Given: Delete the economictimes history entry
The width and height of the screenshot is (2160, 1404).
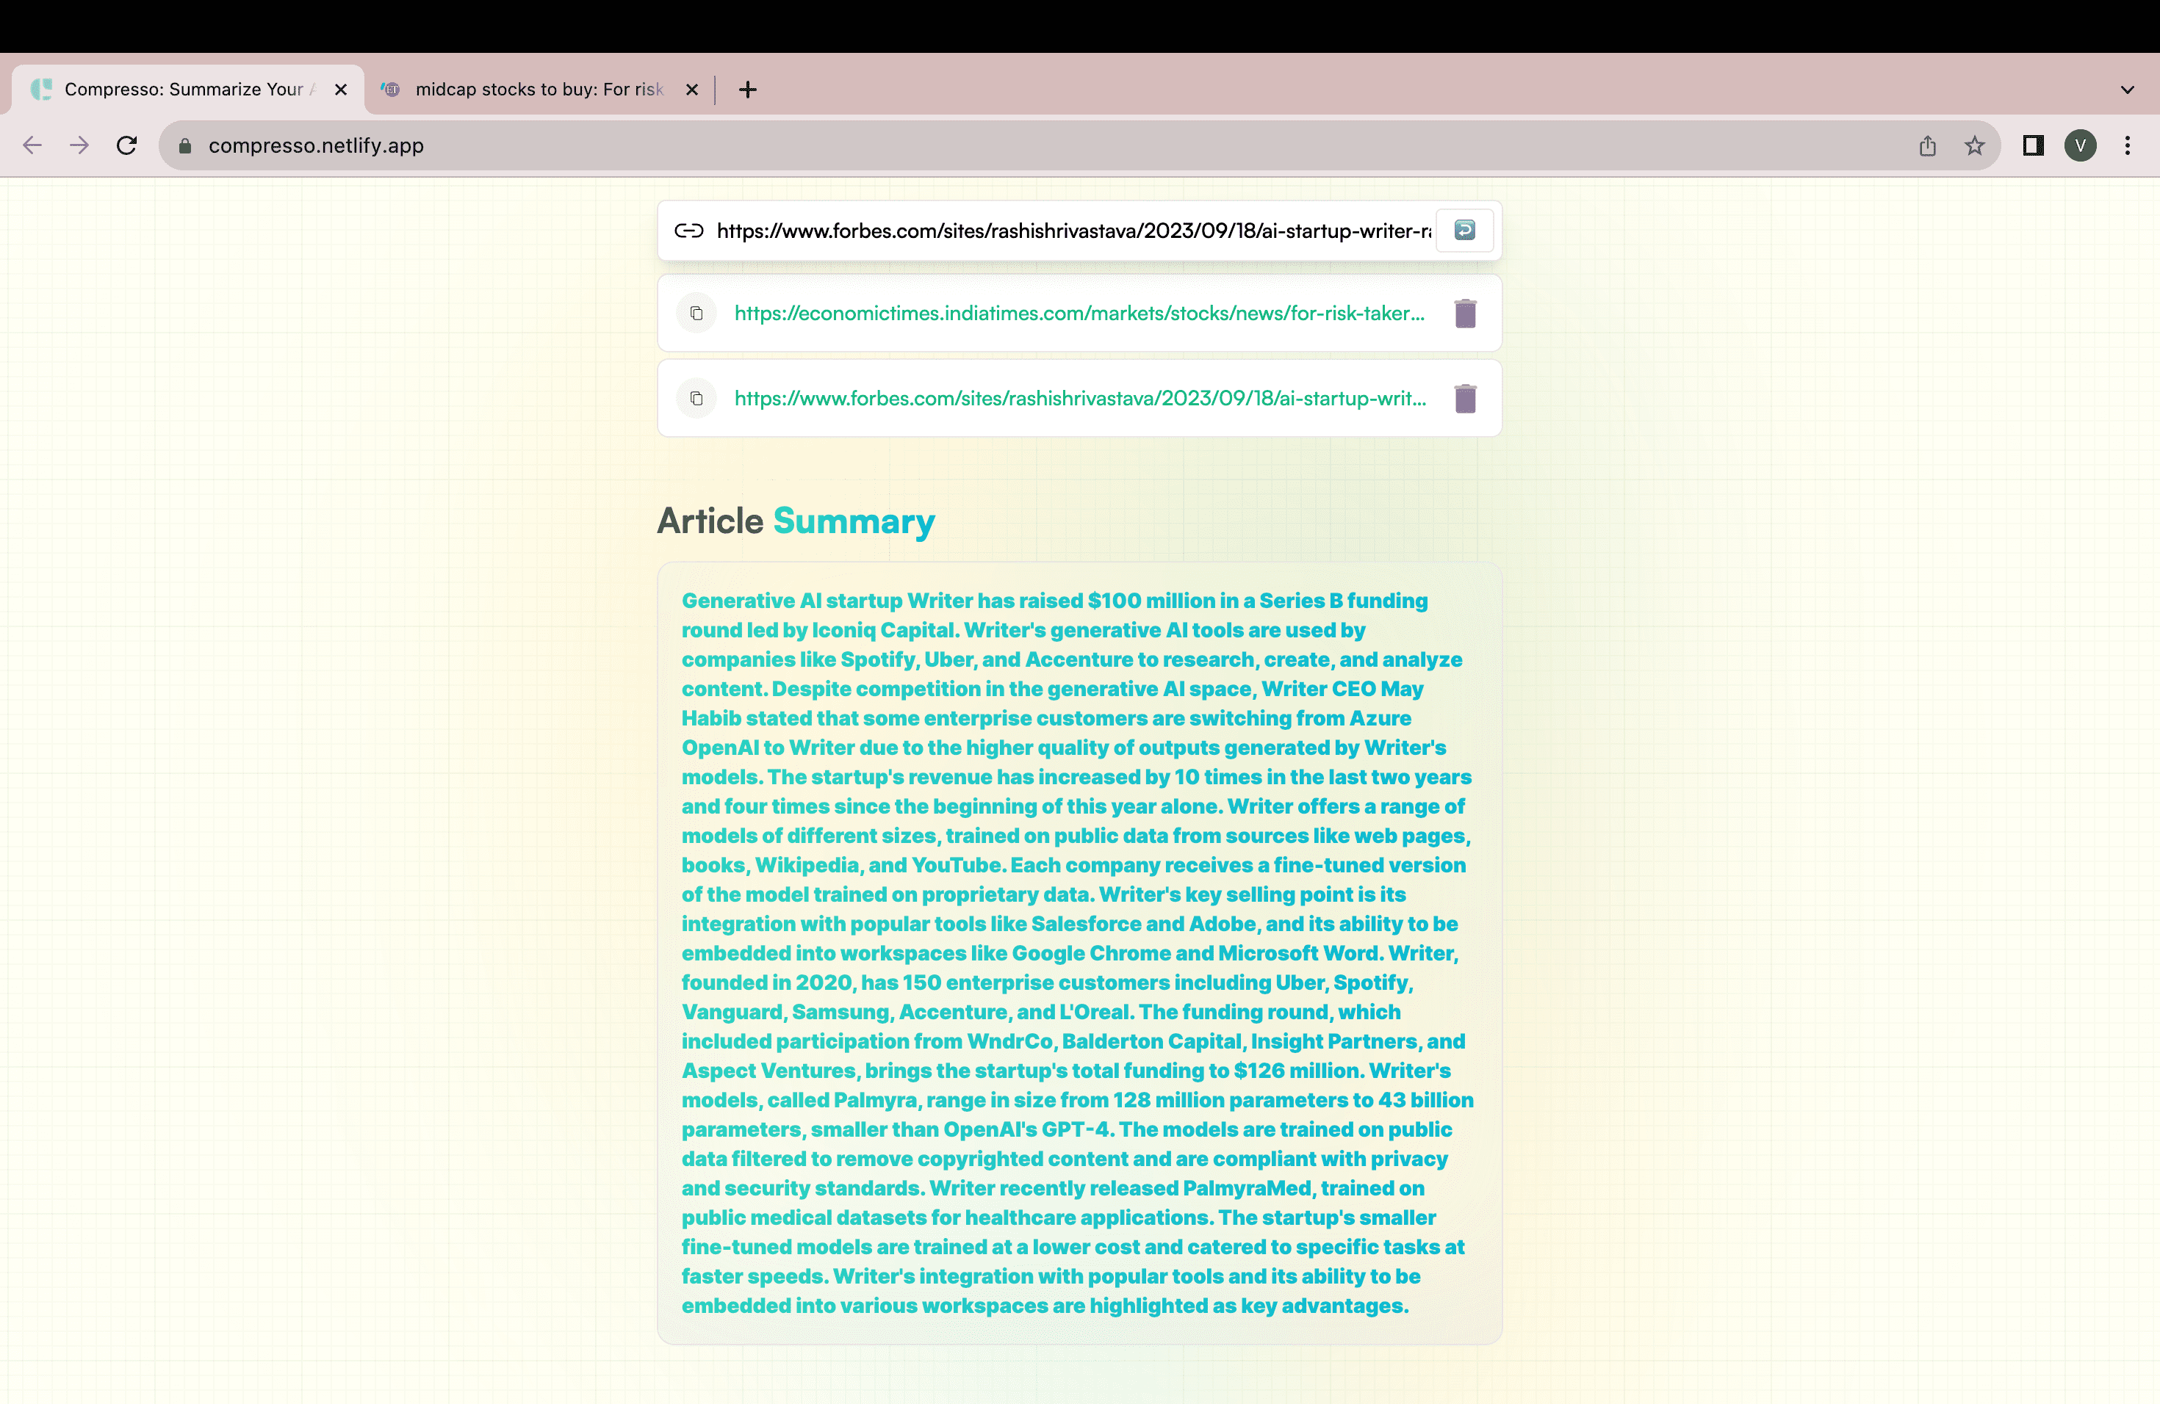Looking at the screenshot, I should [1465, 313].
